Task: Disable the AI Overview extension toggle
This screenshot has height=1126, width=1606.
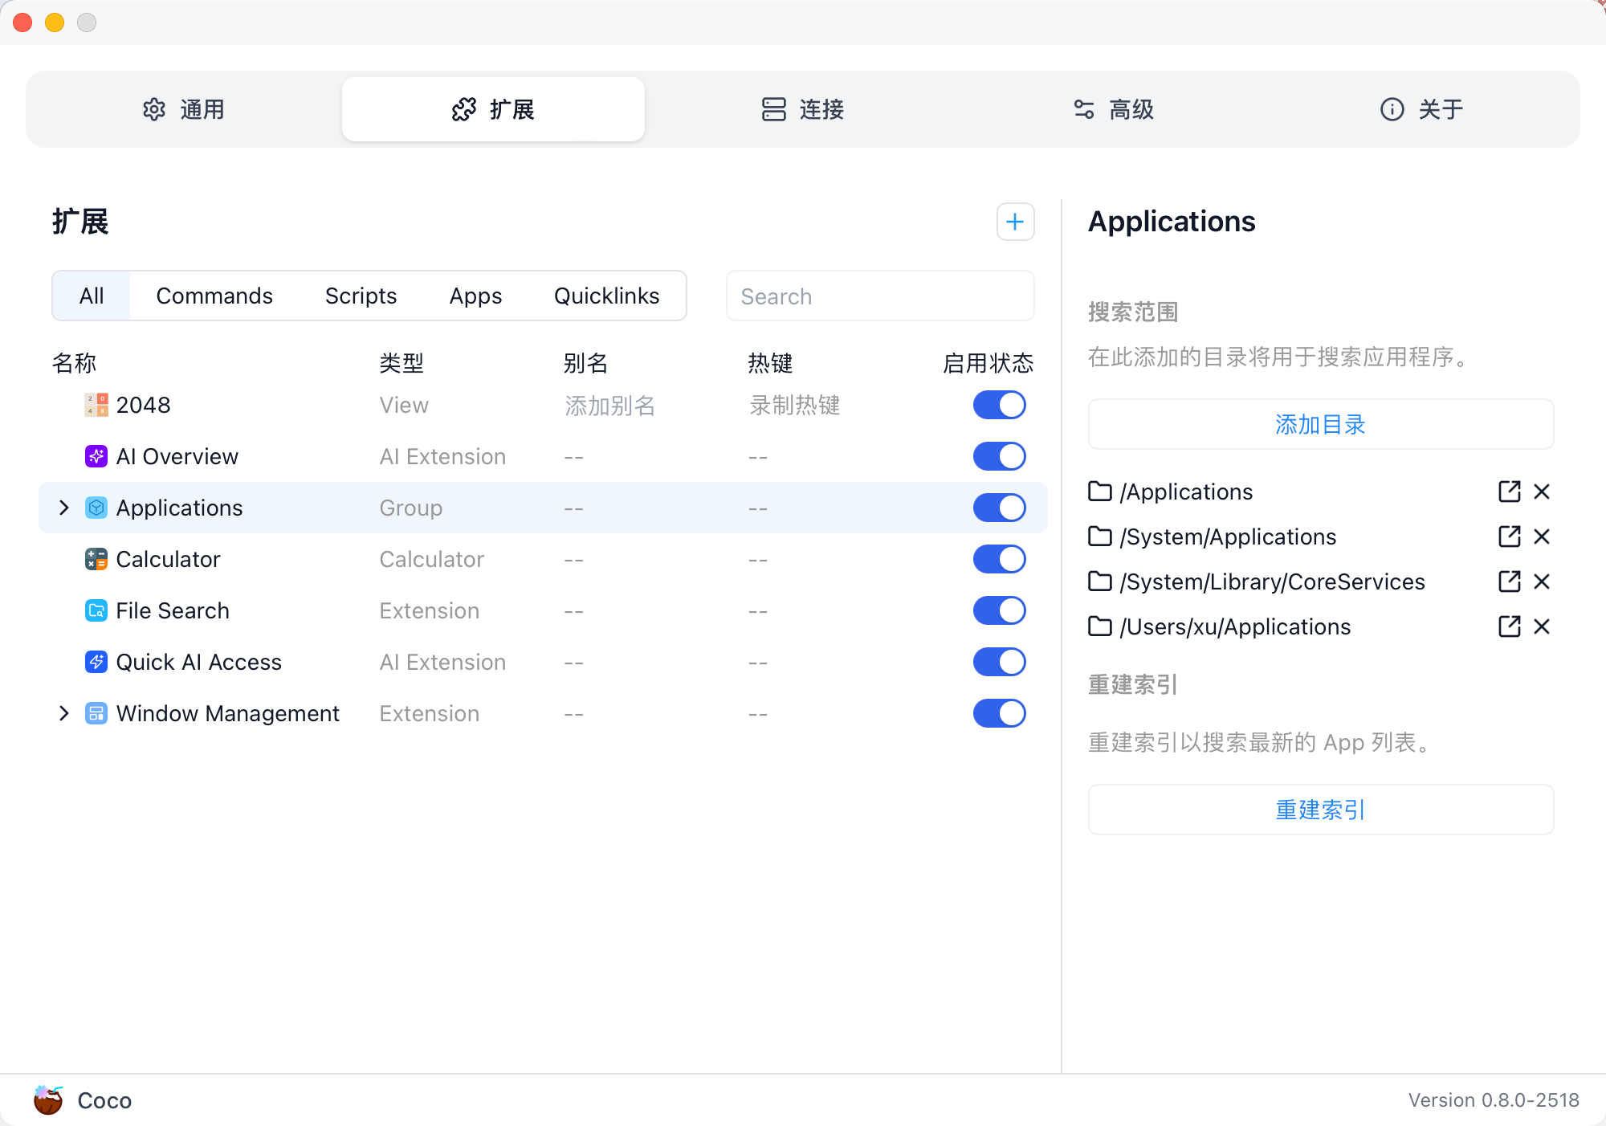Action: click(x=999, y=456)
